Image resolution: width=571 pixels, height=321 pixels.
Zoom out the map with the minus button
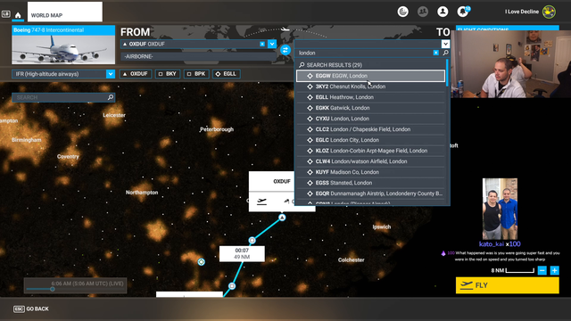[542, 270]
